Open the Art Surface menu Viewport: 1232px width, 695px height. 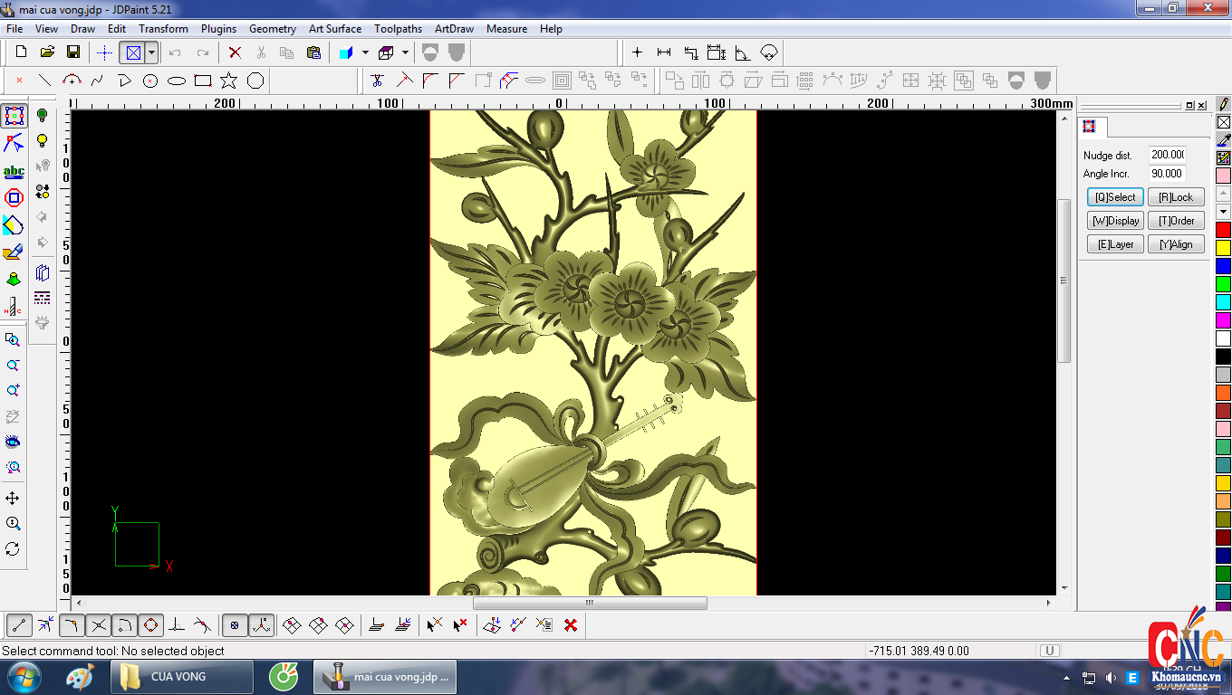pos(334,29)
